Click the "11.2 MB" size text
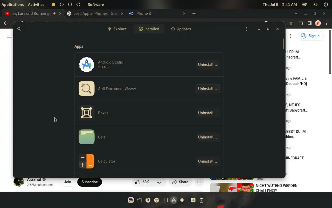332x208 pixels. 103,67
